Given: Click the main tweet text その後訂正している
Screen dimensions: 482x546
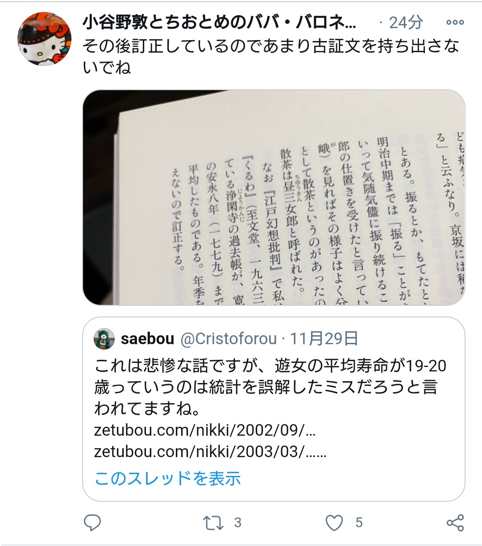Looking at the screenshot, I should pyautogui.click(x=271, y=56).
